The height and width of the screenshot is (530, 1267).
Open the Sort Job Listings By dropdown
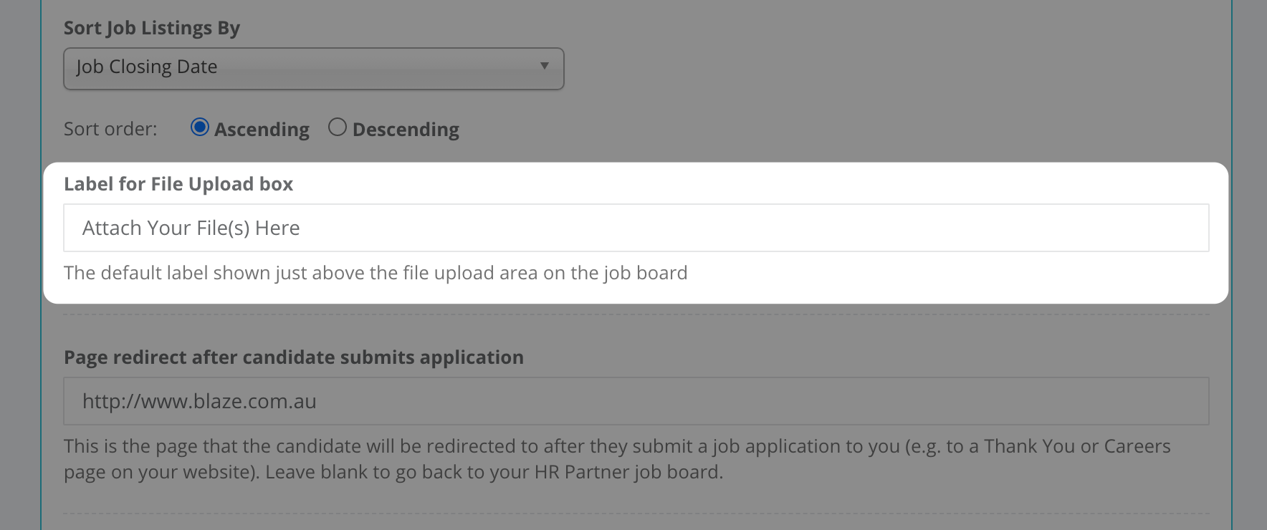314,69
